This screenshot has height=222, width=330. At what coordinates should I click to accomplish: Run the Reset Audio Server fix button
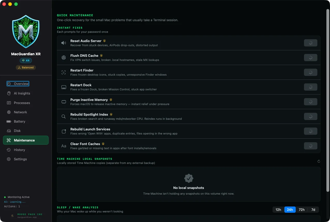[x=311, y=43]
